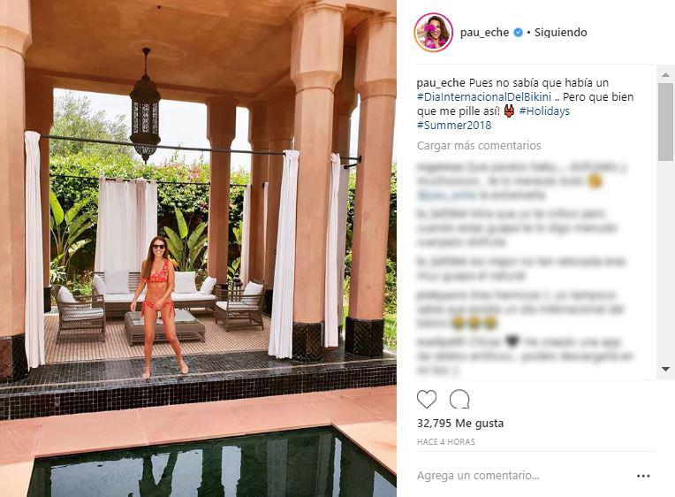Open the #Holidays hashtag link
The image size is (675, 497).
point(544,111)
